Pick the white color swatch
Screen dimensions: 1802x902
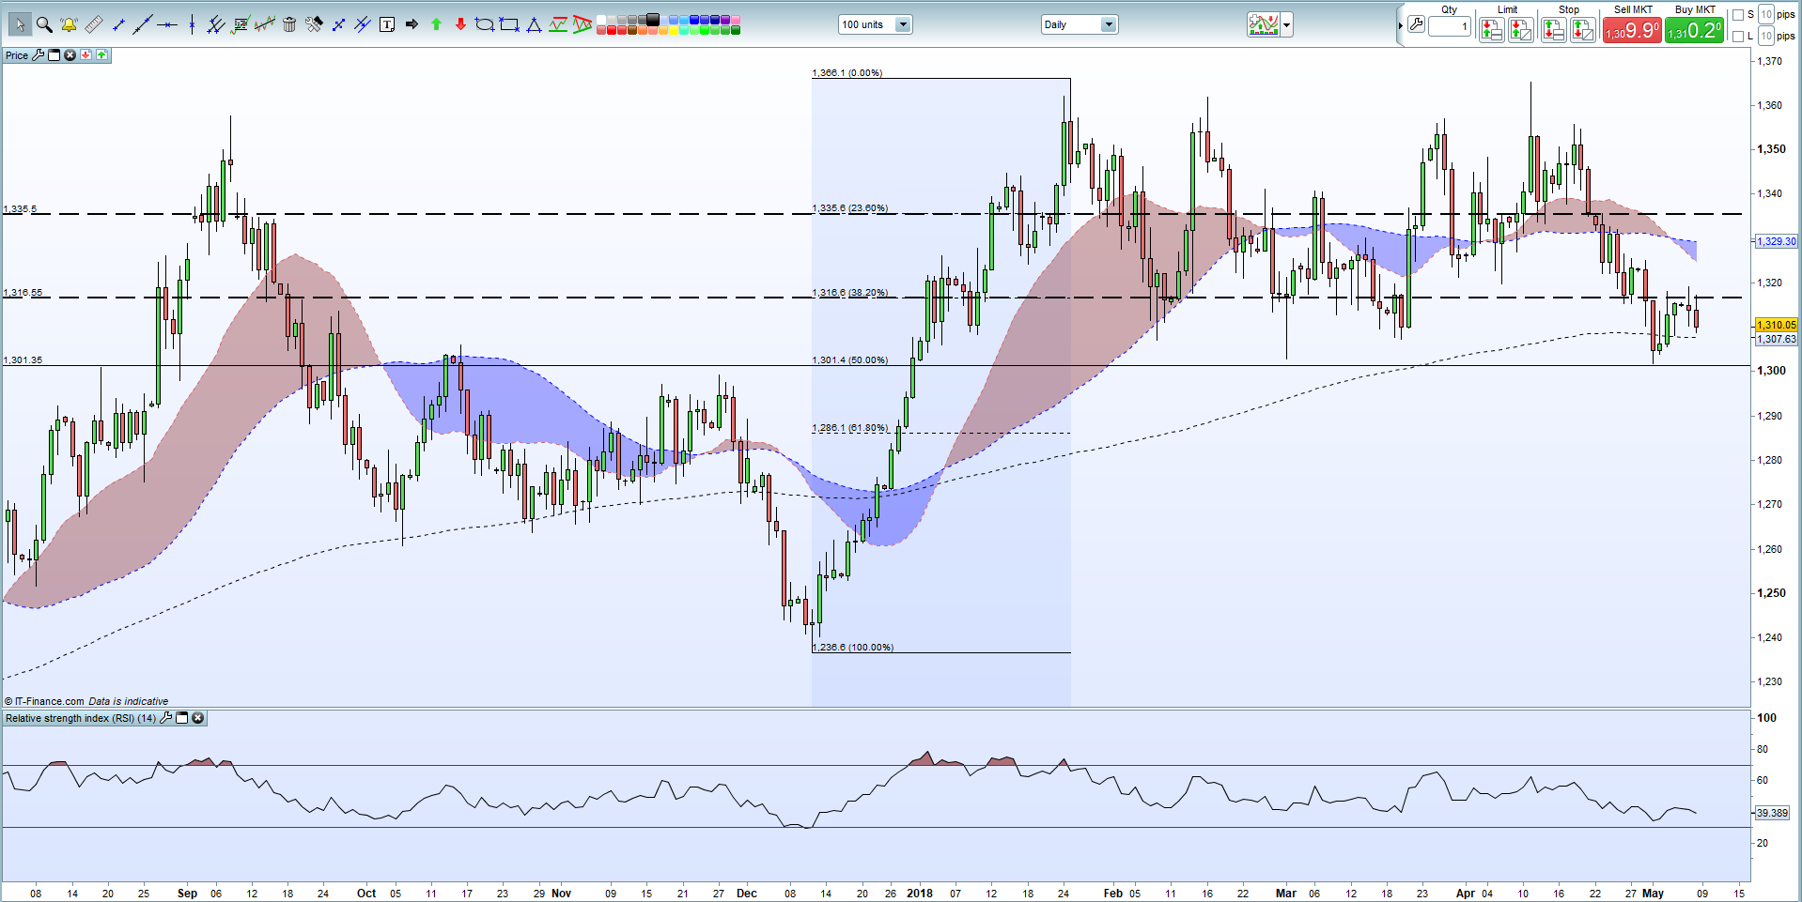coord(601,20)
